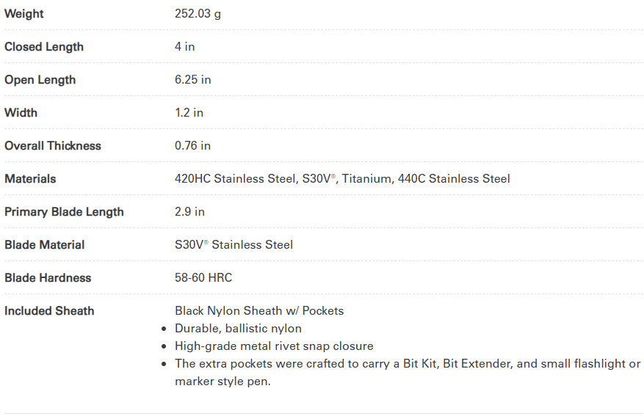Image resolution: width=644 pixels, height=416 pixels.
Task: Click the metal rivet snap closure bullet
Action: tap(274, 346)
